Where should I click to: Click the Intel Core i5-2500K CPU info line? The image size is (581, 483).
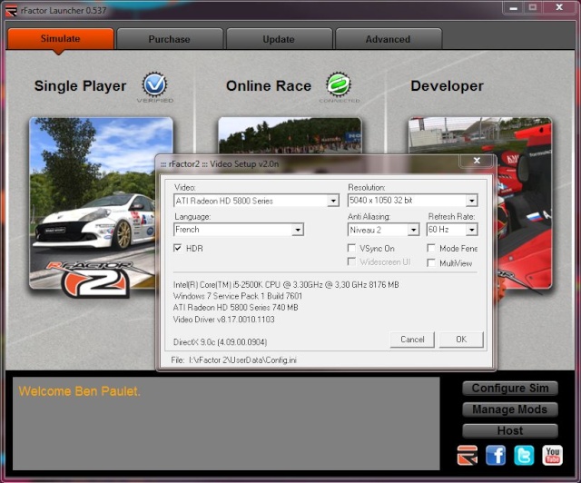click(x=286, y=285)
